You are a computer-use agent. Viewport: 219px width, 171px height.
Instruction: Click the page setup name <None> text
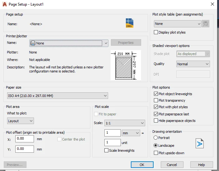tap(36, 24)
